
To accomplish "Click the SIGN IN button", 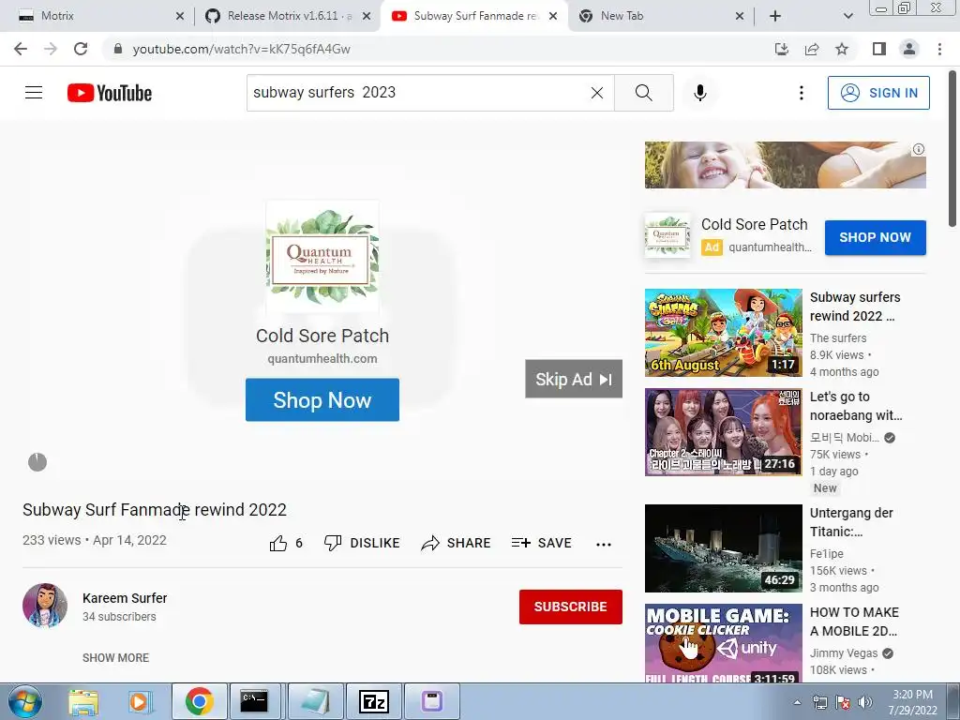I will point(877,93).
